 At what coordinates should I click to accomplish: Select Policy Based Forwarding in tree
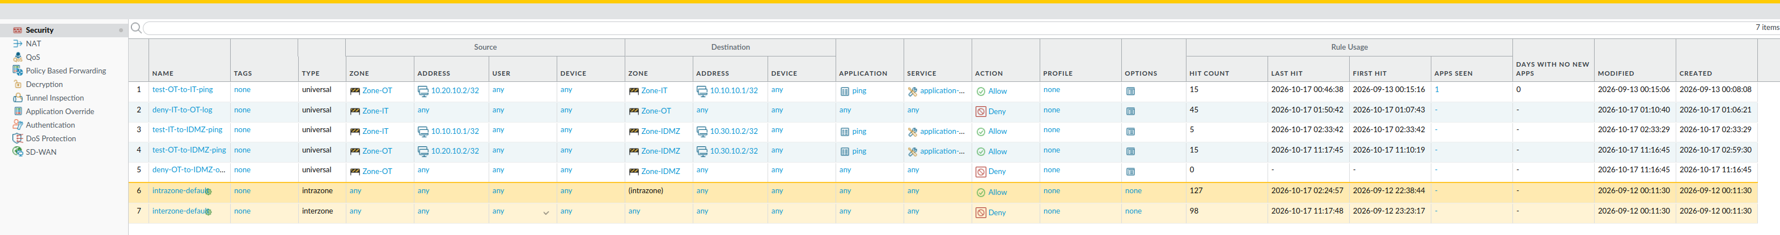66,71
